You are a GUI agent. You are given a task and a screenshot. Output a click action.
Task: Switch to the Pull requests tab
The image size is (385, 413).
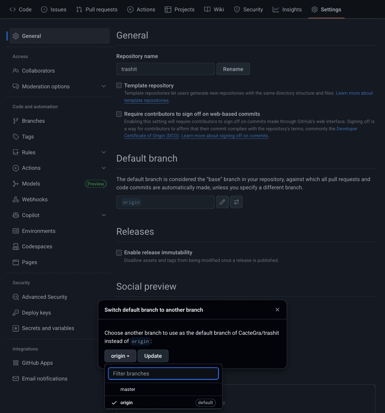97,9
